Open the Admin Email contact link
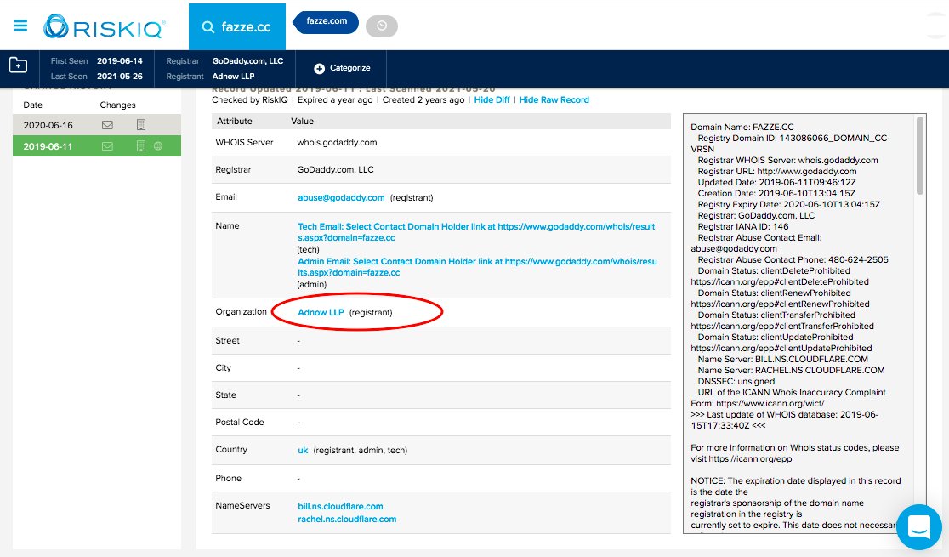 coord(477,267)
